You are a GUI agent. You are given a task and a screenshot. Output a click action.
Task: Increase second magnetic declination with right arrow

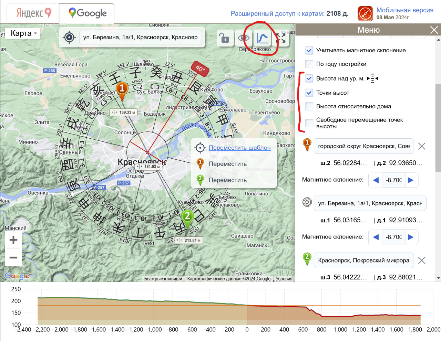point(411,237)
